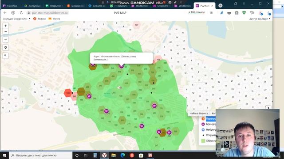Zoom in the map with plus button

(x=6, y=26)
